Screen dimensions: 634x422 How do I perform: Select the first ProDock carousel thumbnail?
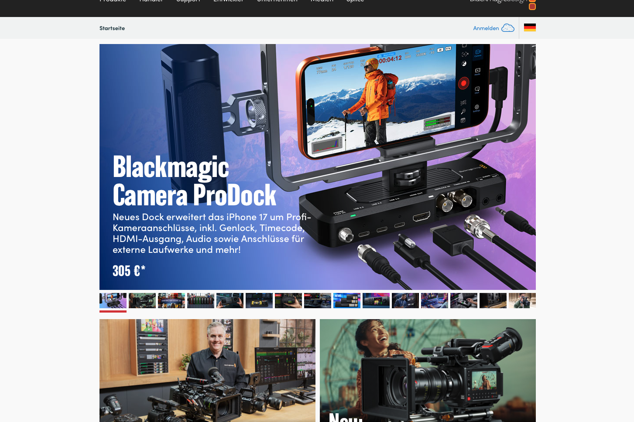tap(113, 300)
